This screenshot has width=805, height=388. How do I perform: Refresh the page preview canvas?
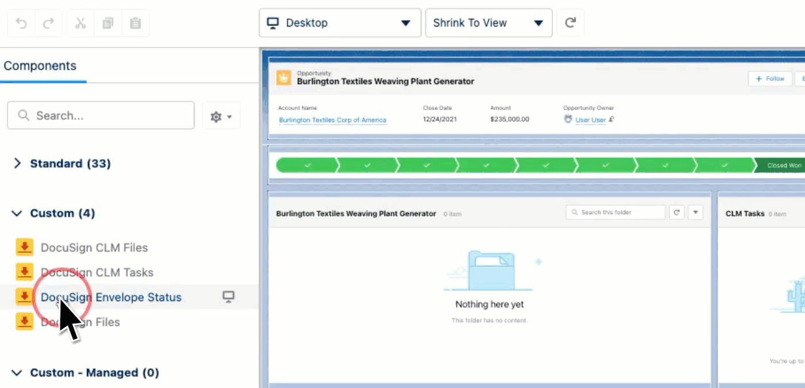(571, 23)
